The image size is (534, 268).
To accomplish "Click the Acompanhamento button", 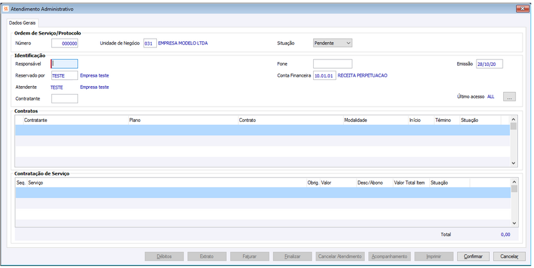I will click(x=390, y=257).
